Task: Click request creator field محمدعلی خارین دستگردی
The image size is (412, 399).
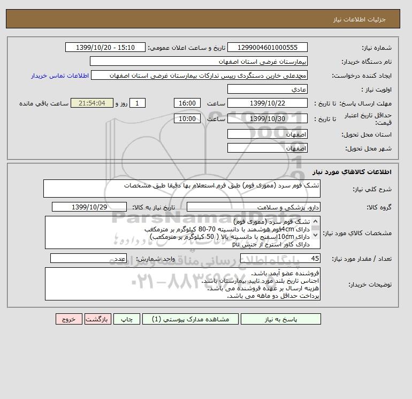Action: click(x=199, y=75)
